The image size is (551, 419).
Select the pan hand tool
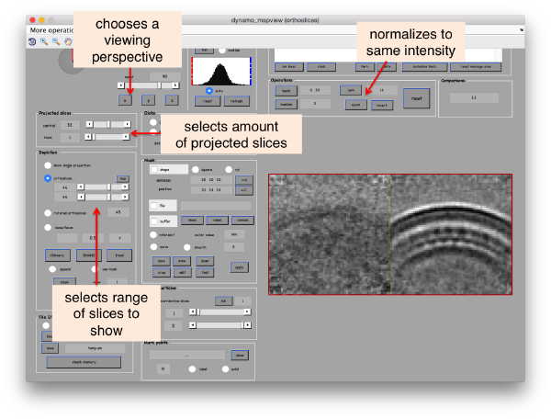[68, 42]
